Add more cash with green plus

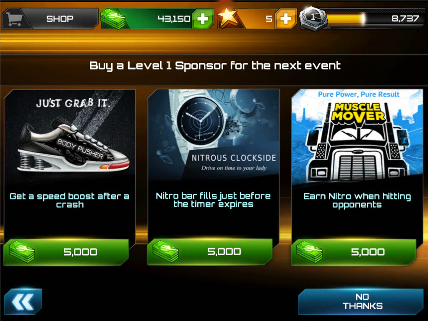203,18
